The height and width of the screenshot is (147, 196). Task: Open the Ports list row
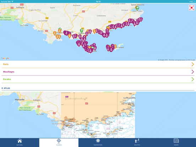(98, 64)
